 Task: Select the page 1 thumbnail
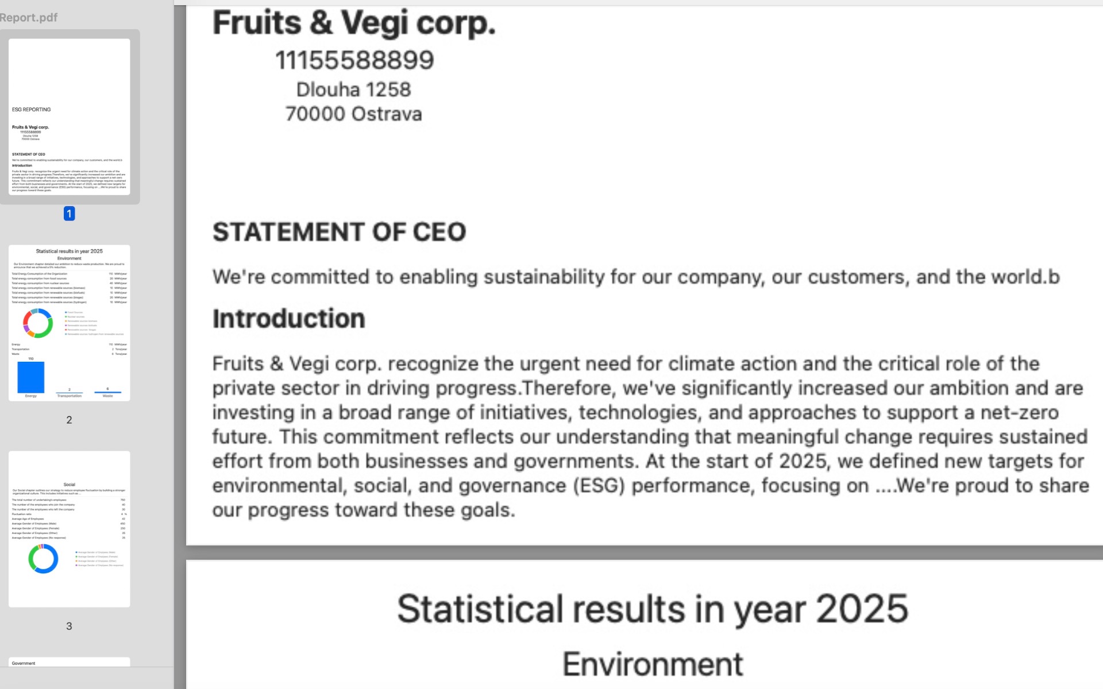point(69,117)
